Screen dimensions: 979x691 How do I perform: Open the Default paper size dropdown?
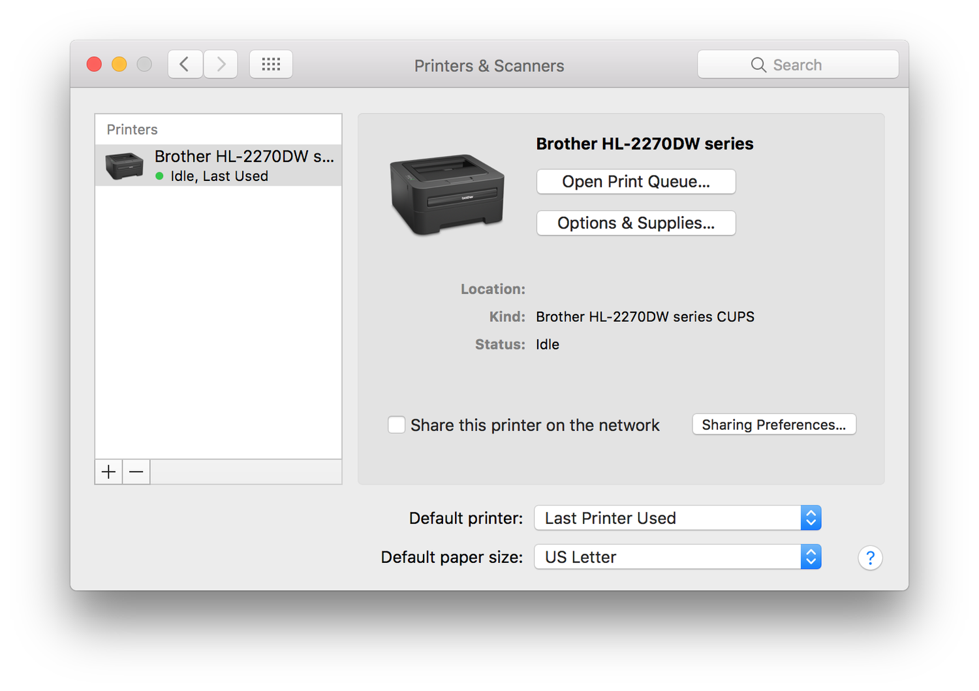677,557
